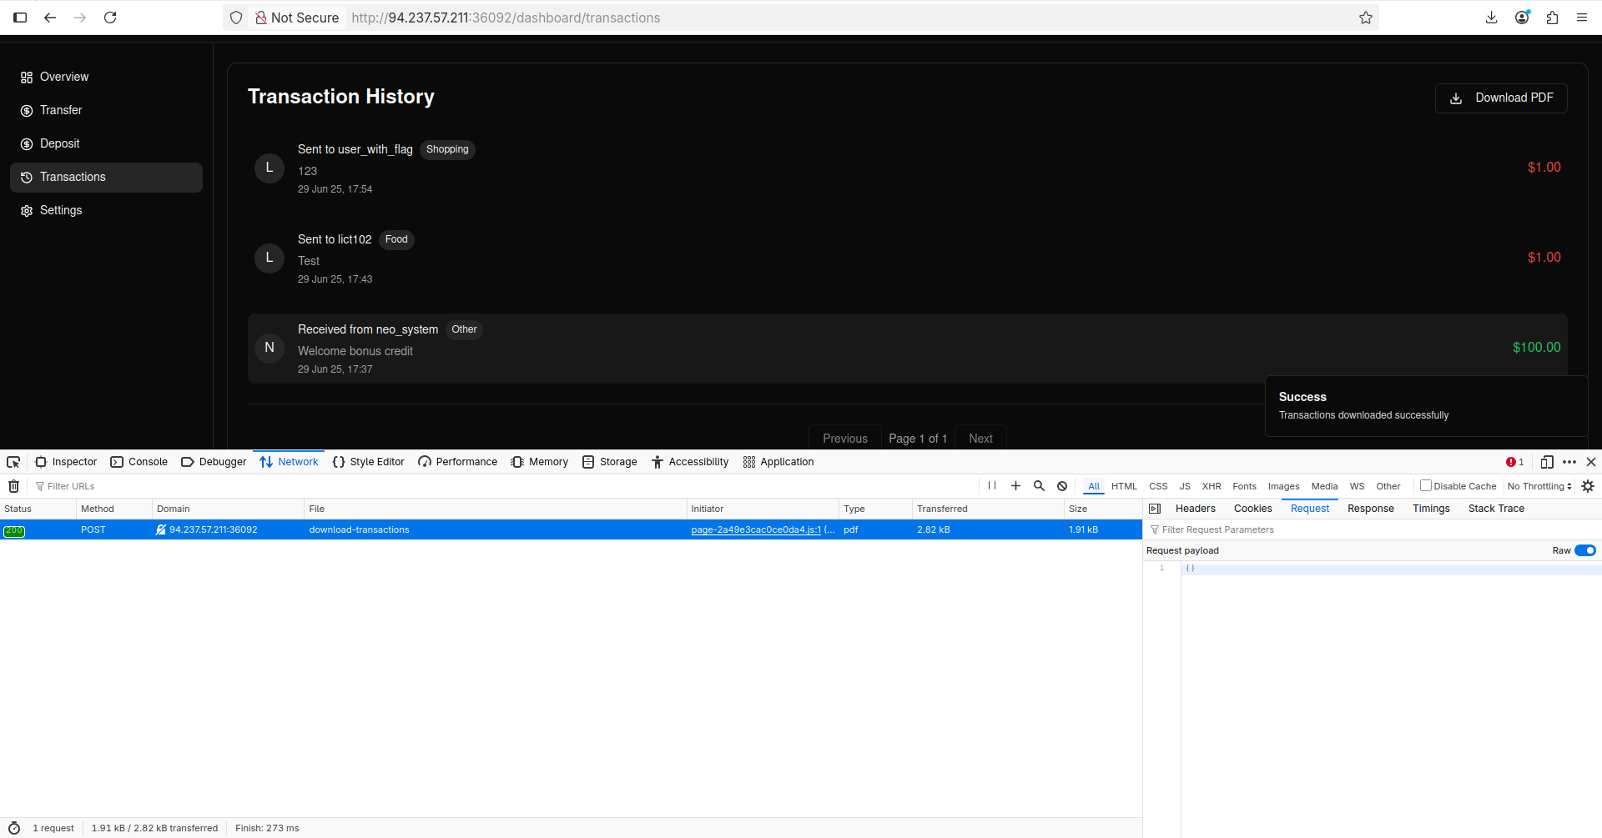Open Overview in the sidebar

click(x=106, y=77)
